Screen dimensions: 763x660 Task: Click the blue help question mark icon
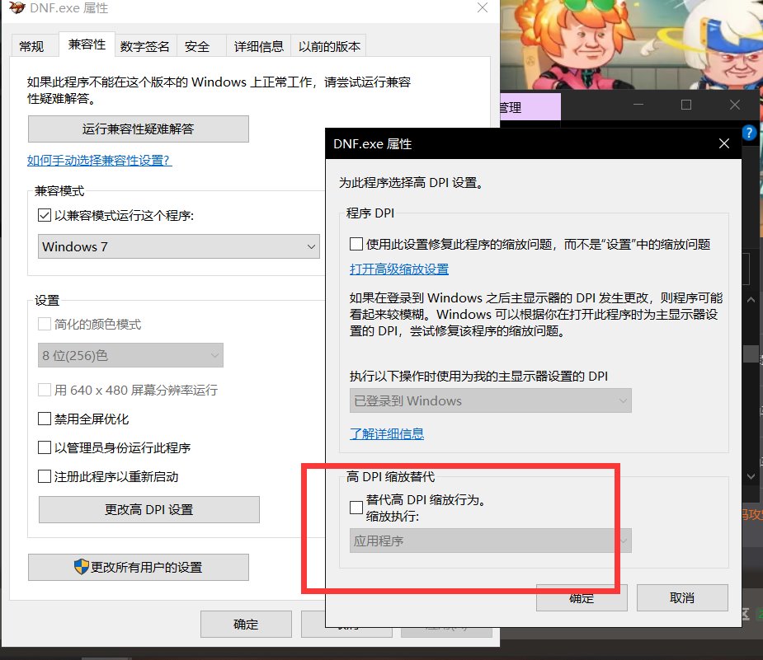click(749, 132)
